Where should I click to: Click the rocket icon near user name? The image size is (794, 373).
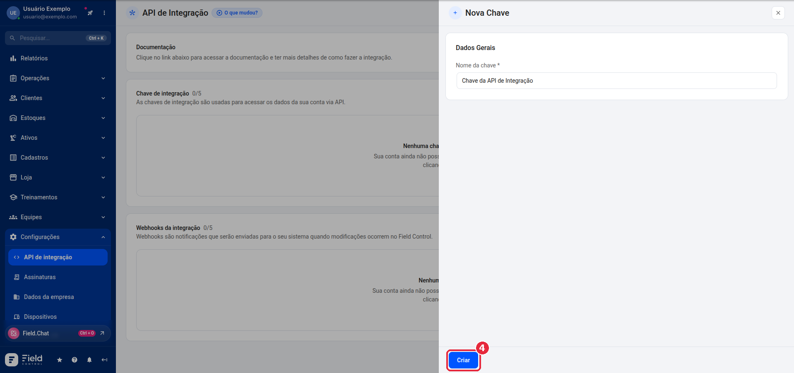pyautogui.click(x=90, y=13)
